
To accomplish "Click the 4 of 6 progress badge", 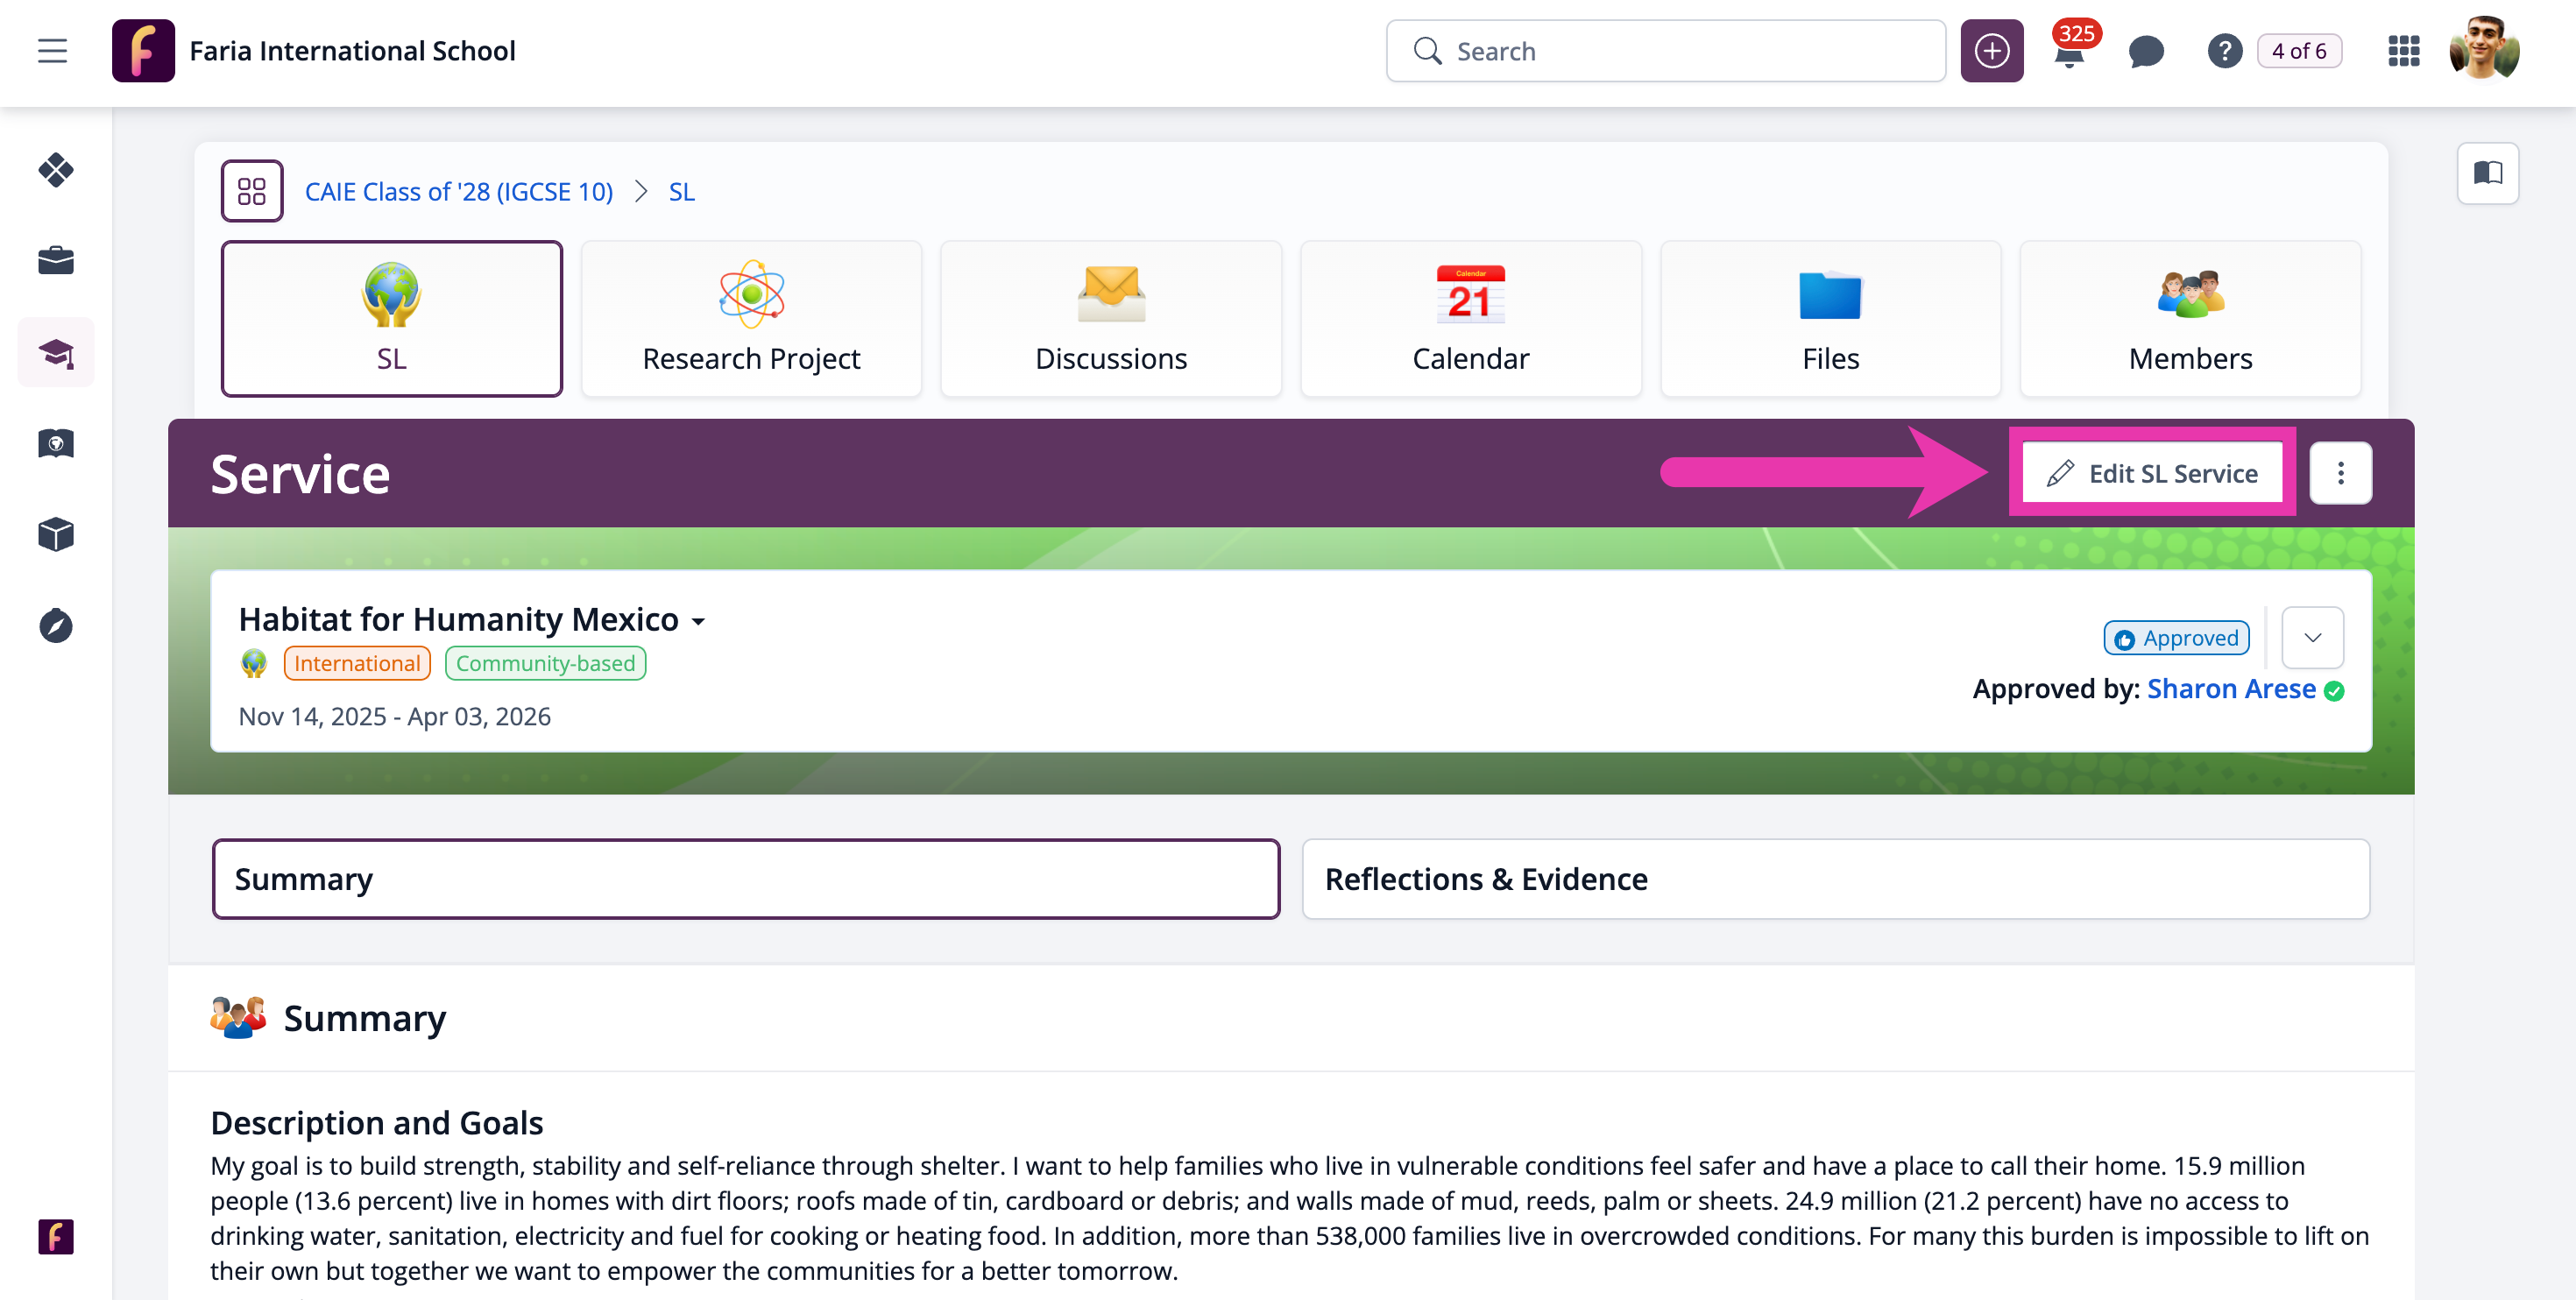I will click(x=2299, y=51).
